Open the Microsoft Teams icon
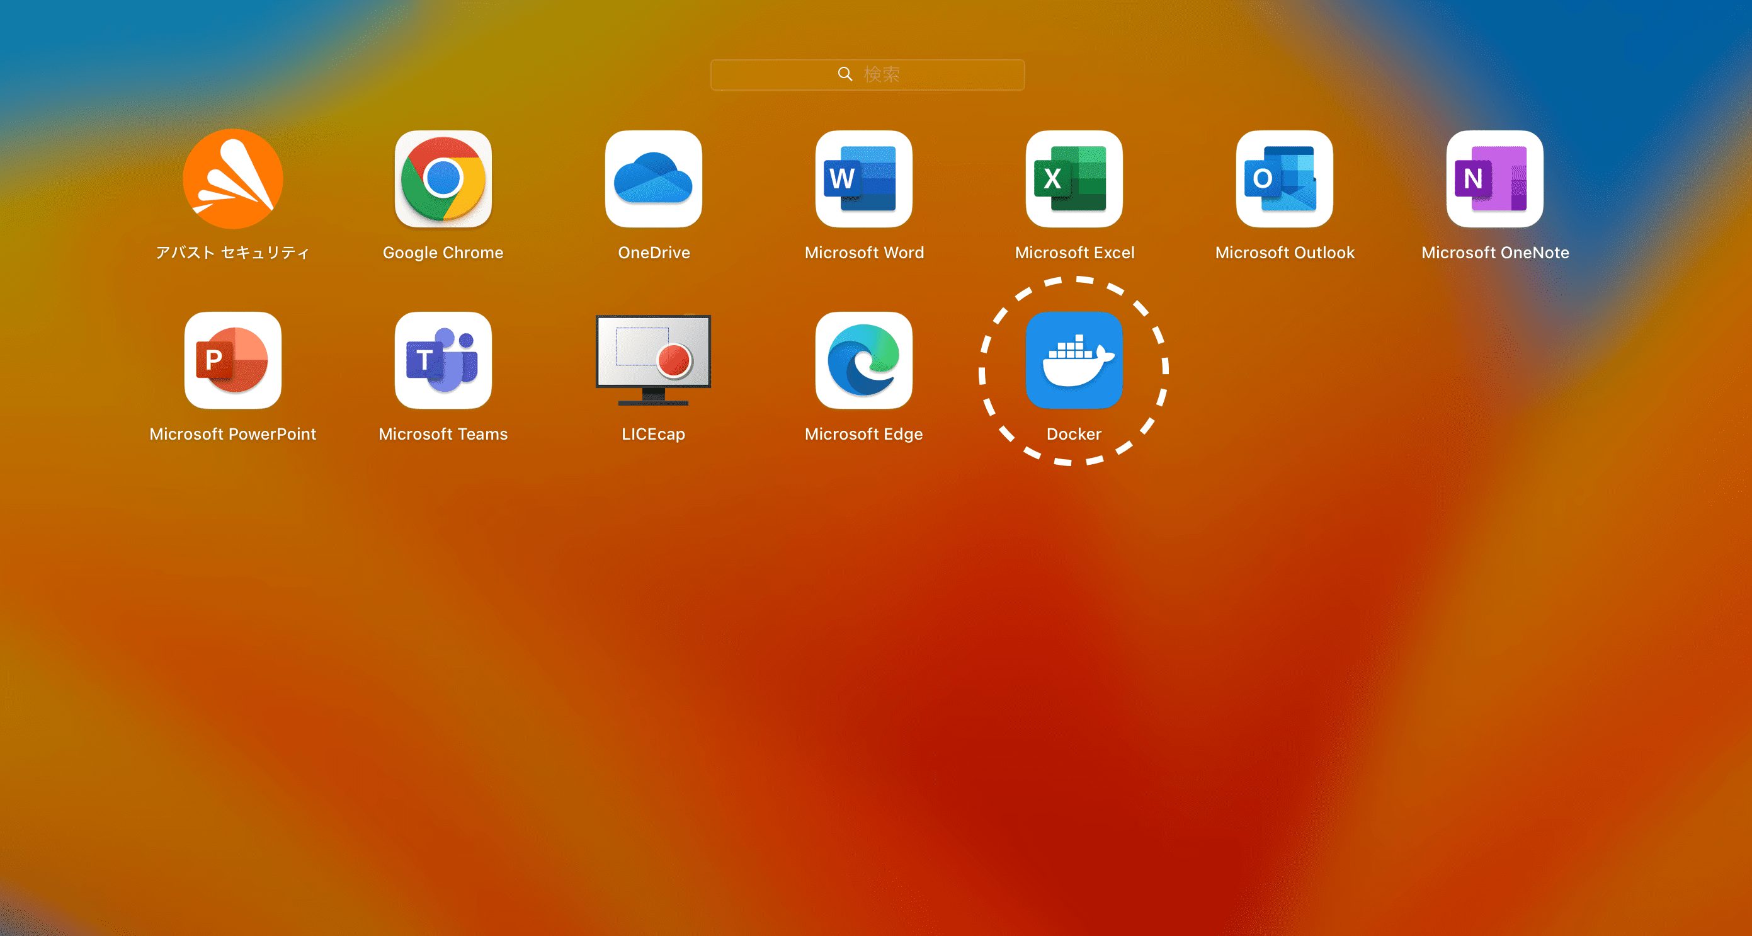The height and width of the screenshot is (936, 1752). click(443, 360)
